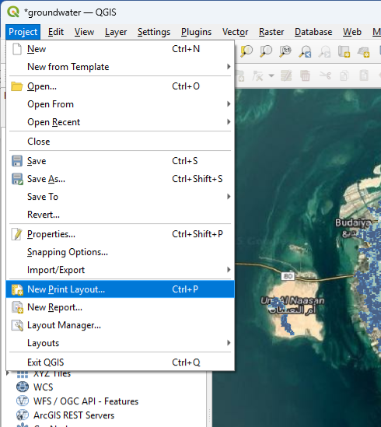Open the Project menu
This screenshot has width=381, height=427.
pos(23,32)
